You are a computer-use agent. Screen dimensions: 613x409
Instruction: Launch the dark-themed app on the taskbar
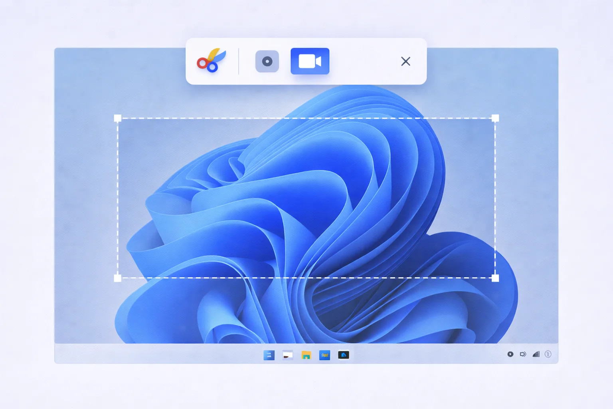point(344,355)
